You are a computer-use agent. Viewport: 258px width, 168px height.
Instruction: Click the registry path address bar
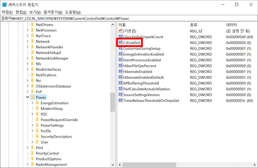point(129,18)
